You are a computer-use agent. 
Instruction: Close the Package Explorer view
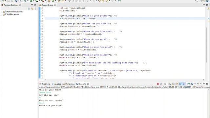point(20,5)
